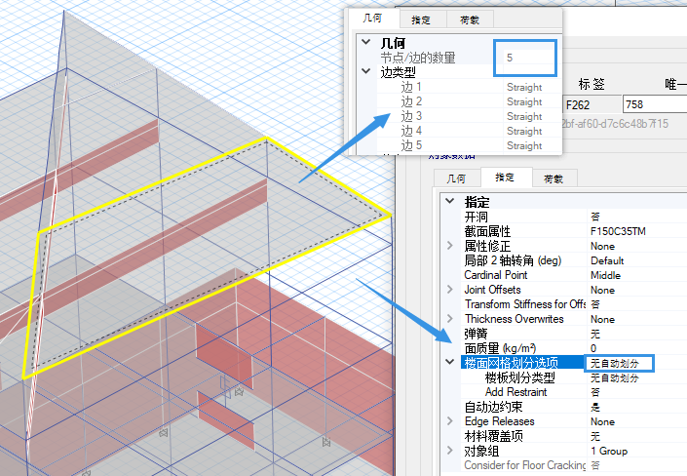Screen dimensions: 687x476
Task: Select the 边 3 Straight row
Action: point(466,116)
